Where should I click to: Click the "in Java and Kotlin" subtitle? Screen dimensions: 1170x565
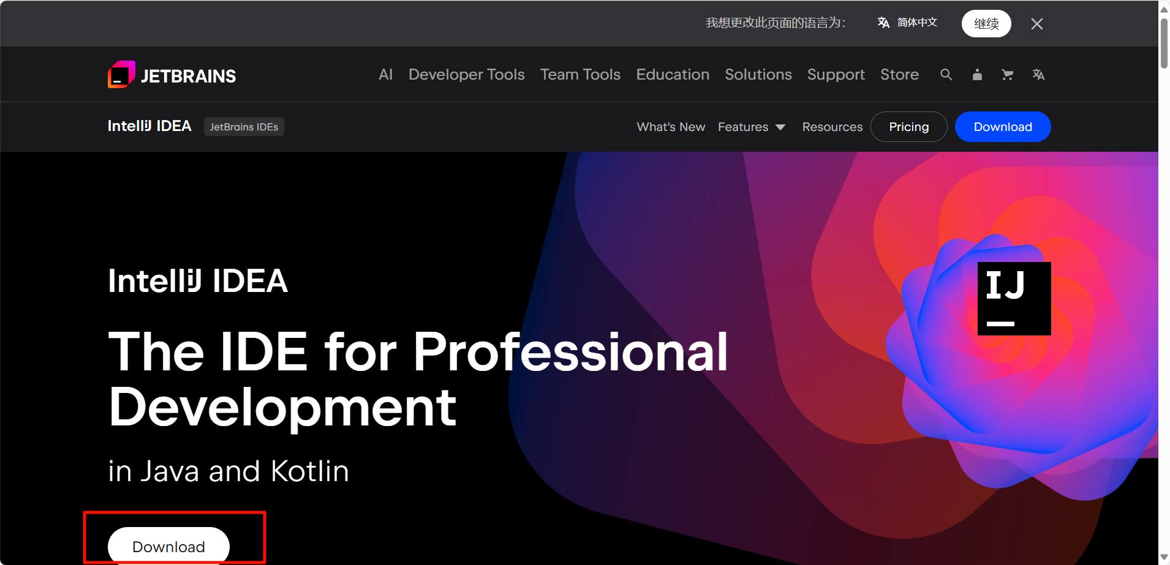tap(228, 471)
